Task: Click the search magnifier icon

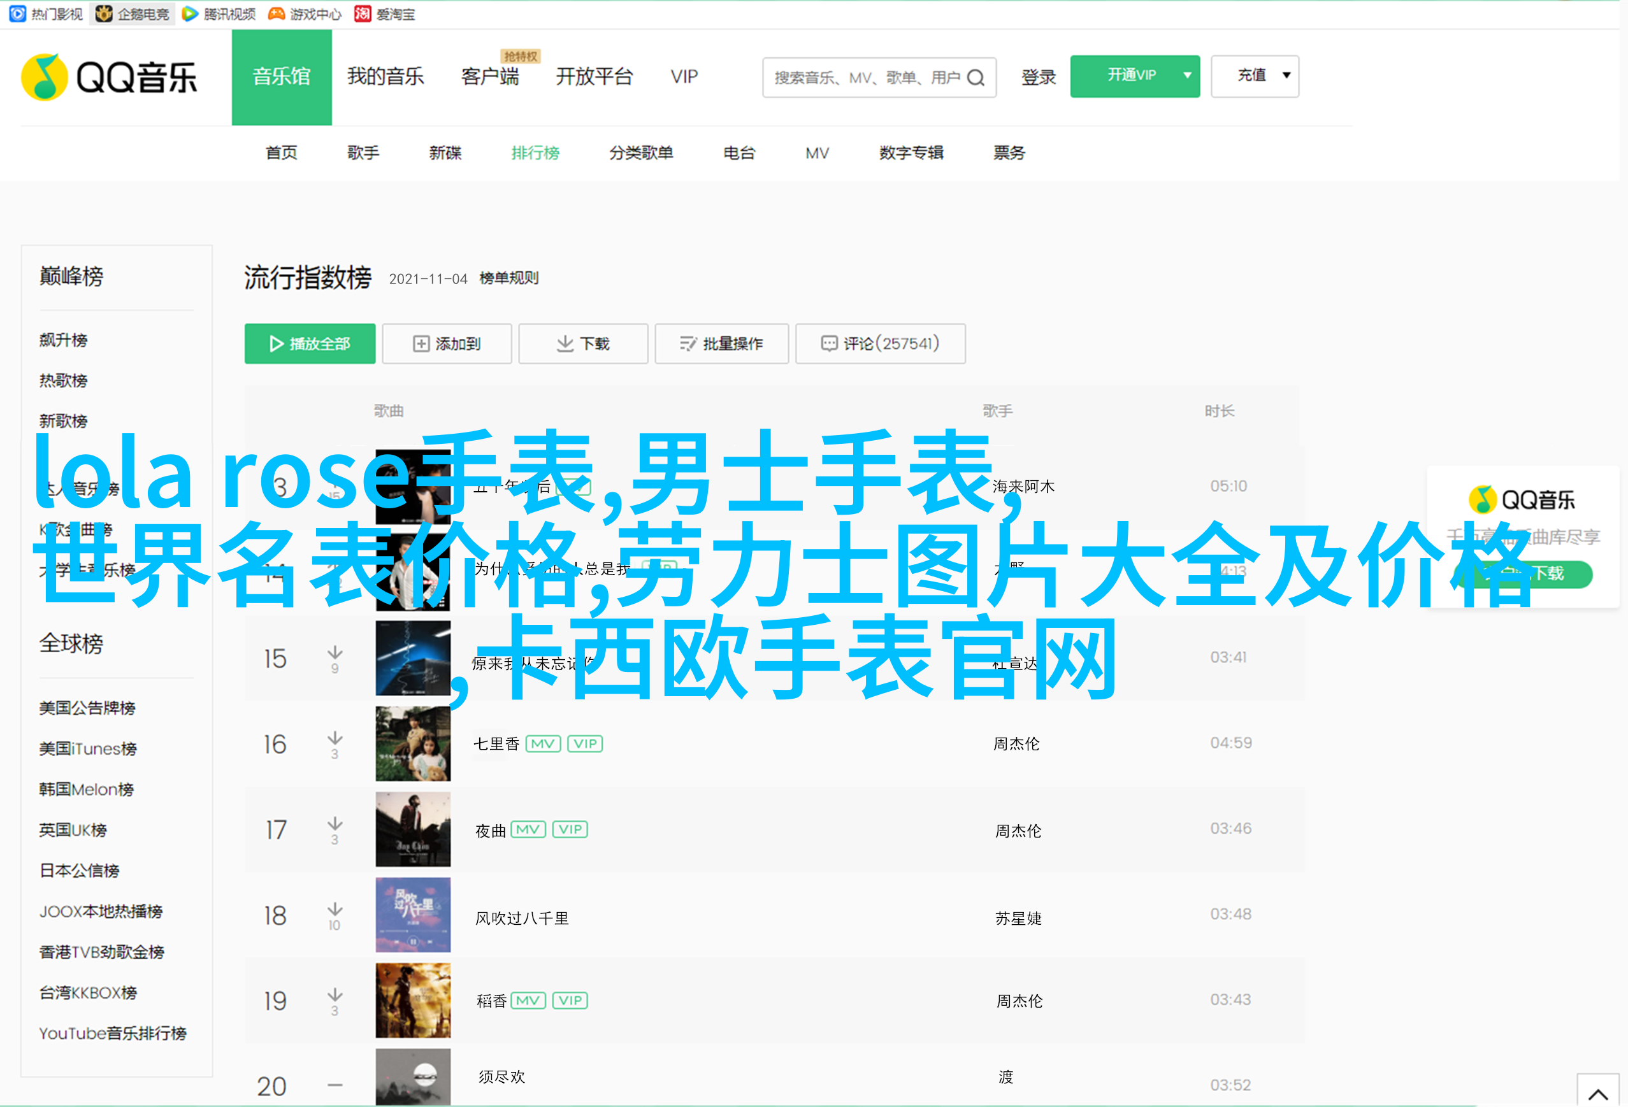Action: [x=976, y=78]
